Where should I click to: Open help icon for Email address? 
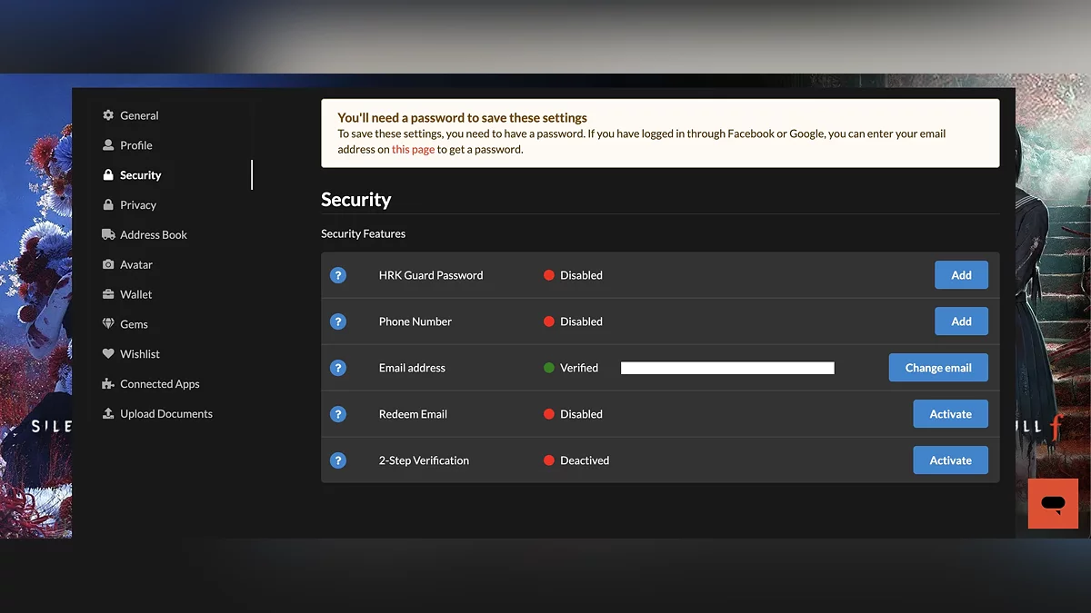coord(338,368)
